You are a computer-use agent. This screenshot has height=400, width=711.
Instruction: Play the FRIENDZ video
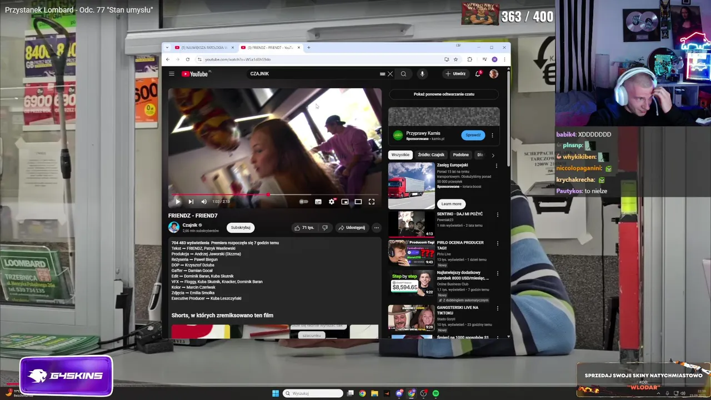pos(178,202)
